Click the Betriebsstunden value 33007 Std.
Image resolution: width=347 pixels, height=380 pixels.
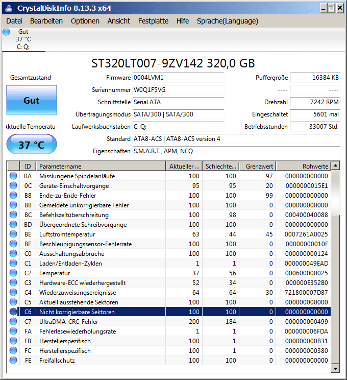[315, 127]
